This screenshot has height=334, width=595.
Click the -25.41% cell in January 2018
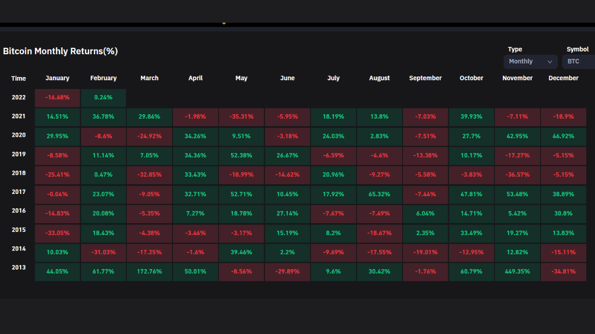tap(58, 175)
